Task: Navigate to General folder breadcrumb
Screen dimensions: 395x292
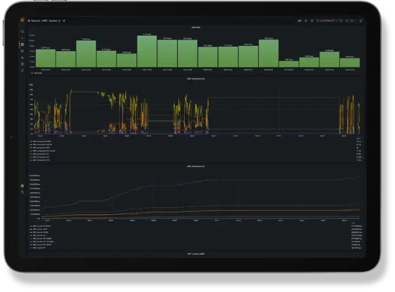Action: click(36, 21)
